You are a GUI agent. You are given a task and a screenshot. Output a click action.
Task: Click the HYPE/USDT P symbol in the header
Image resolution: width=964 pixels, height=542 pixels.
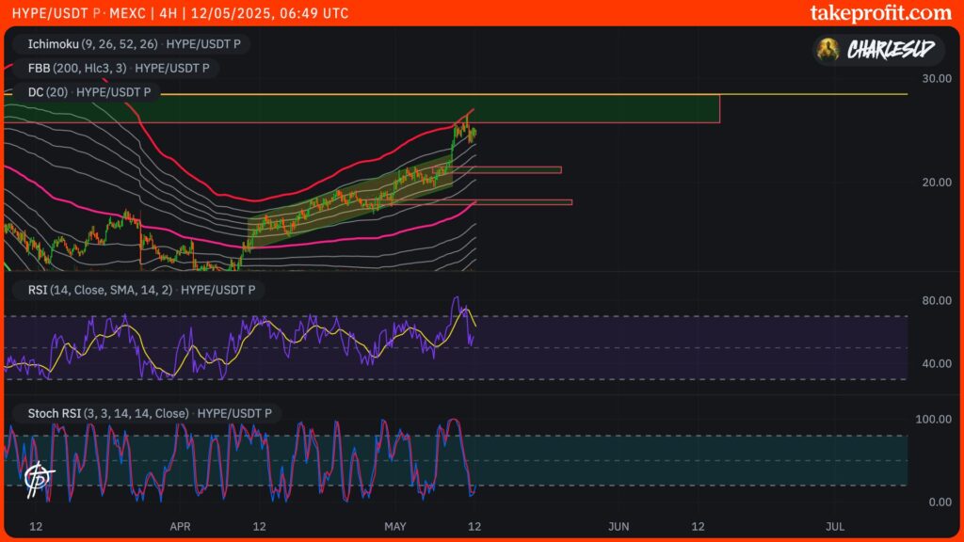pos(47,13)
